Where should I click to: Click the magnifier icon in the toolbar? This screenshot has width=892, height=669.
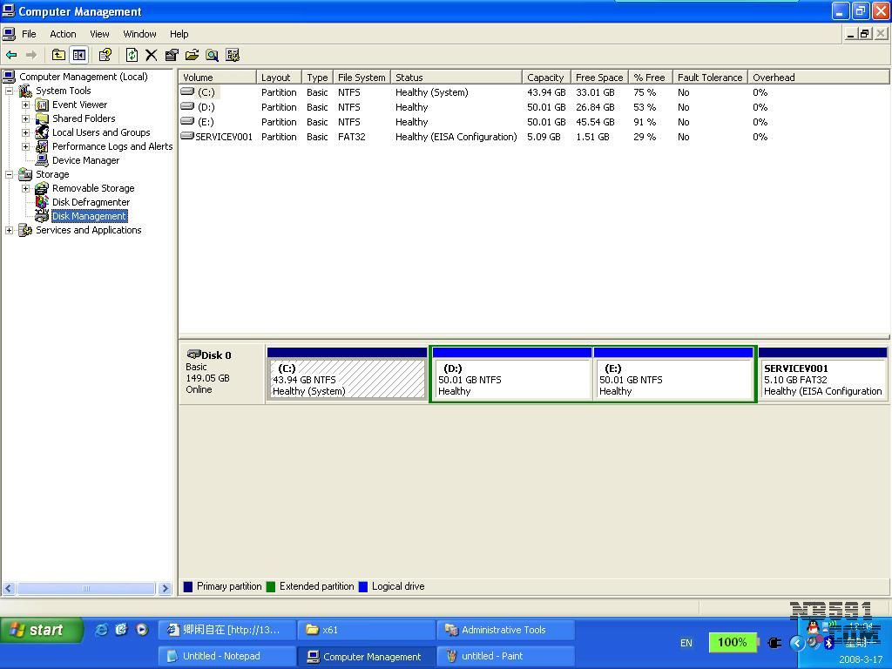click(212, 55)
